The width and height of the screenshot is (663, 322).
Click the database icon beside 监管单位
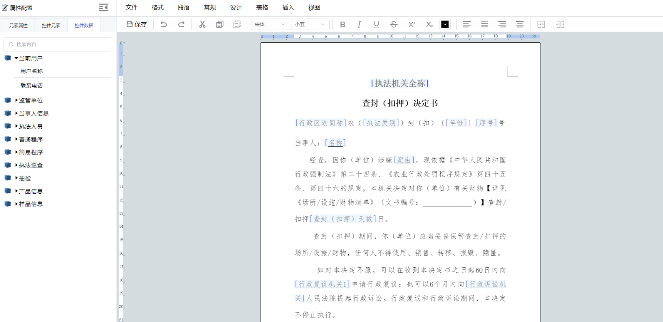coord(7,100)
